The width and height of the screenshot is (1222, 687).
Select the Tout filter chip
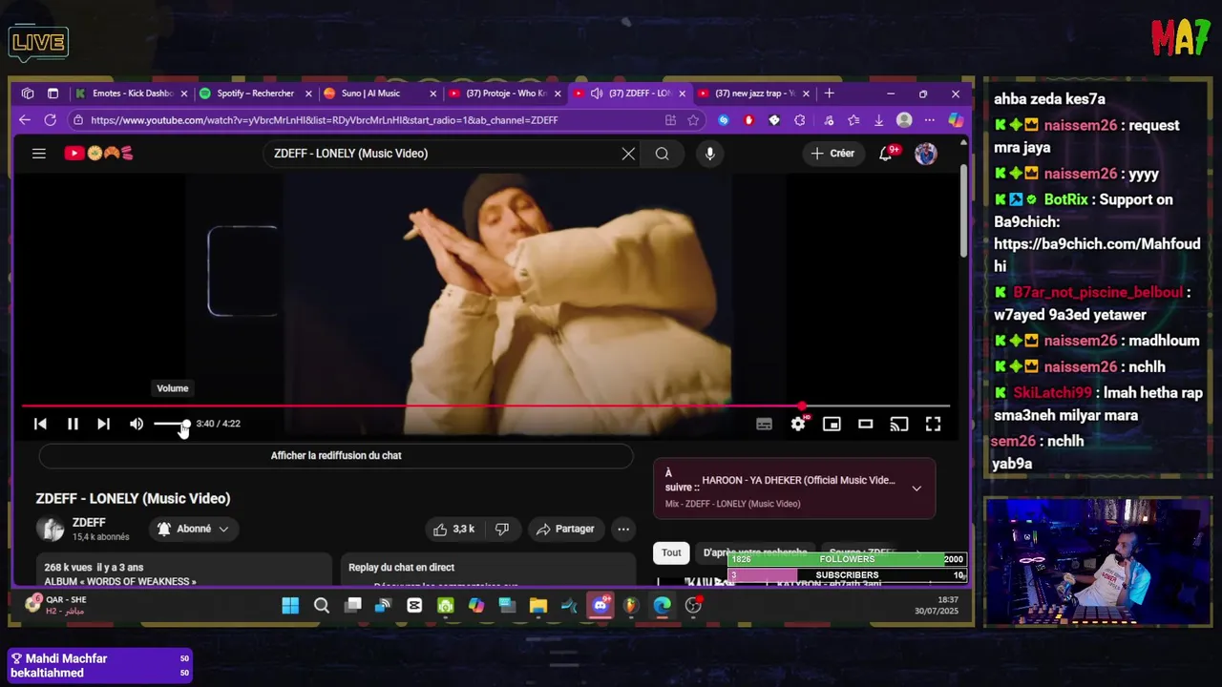pyautogui.click(x=671, y=552)
